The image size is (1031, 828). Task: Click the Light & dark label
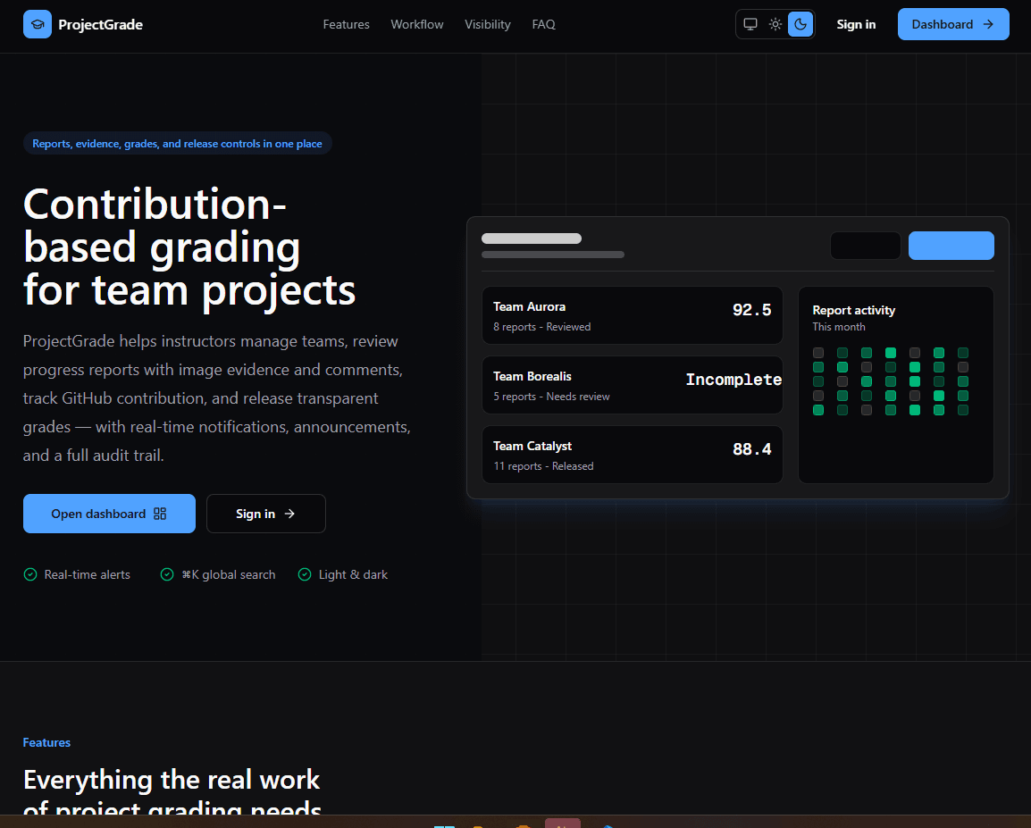click(353, 574)
